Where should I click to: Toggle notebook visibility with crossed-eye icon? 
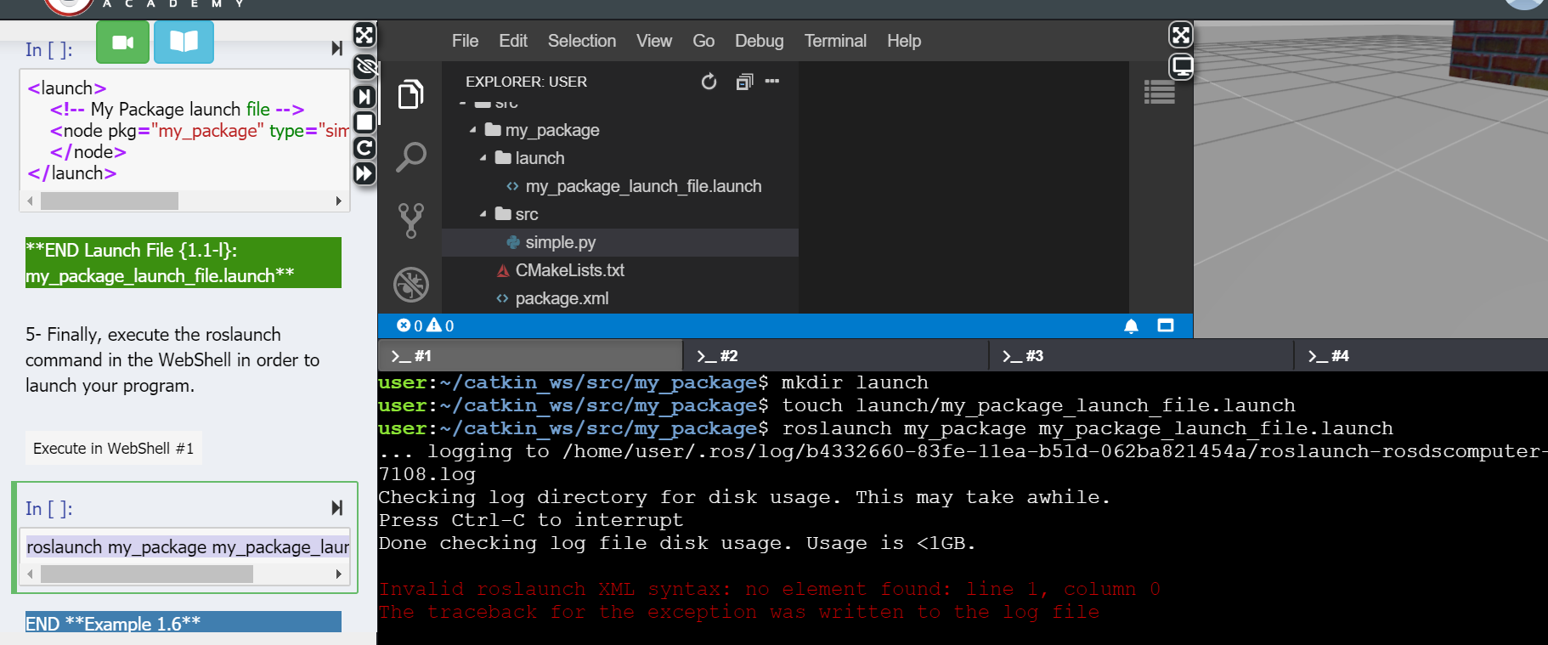pos(365,66)
